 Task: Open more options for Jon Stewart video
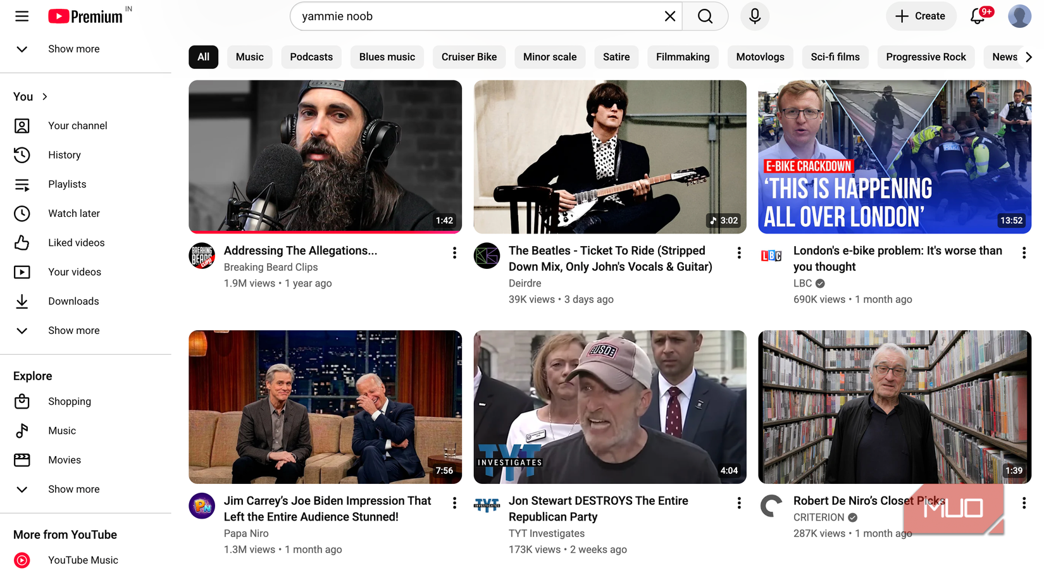point(739,503)
